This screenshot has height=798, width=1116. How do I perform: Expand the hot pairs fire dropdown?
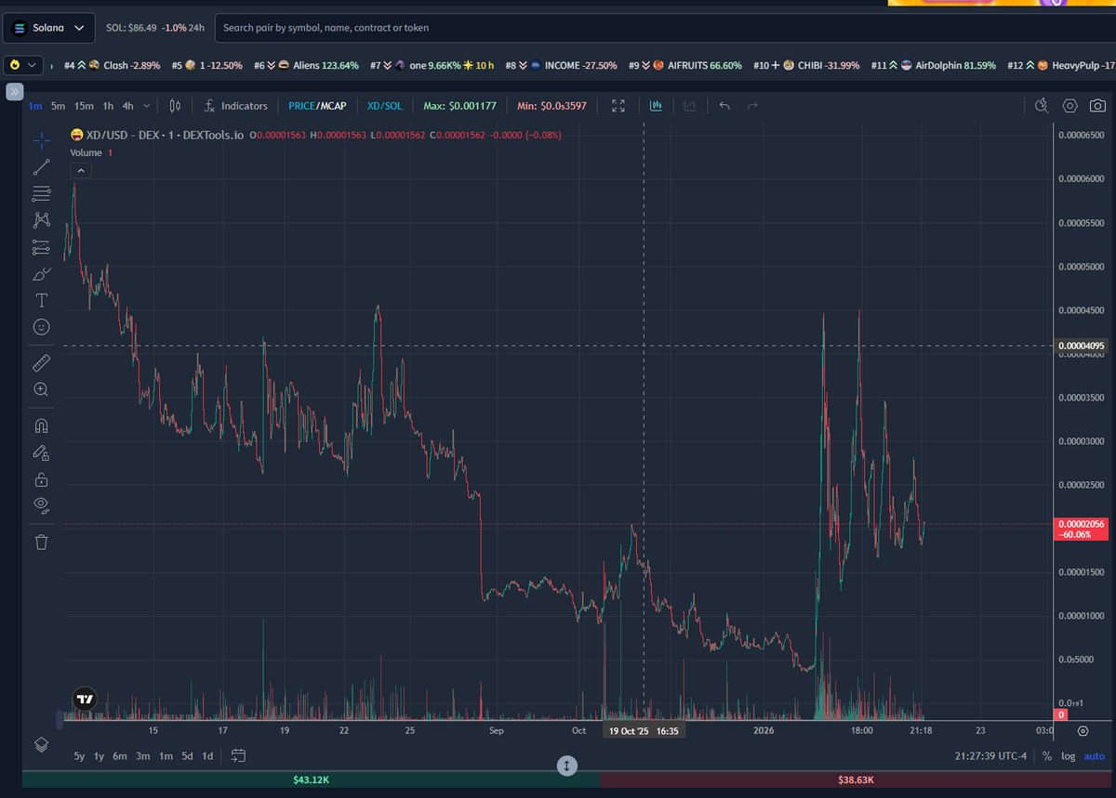tap(24, 65)
